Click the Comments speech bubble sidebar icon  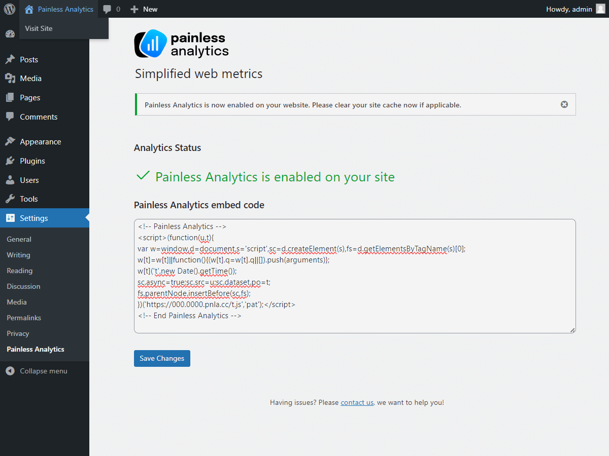[10, 117]
